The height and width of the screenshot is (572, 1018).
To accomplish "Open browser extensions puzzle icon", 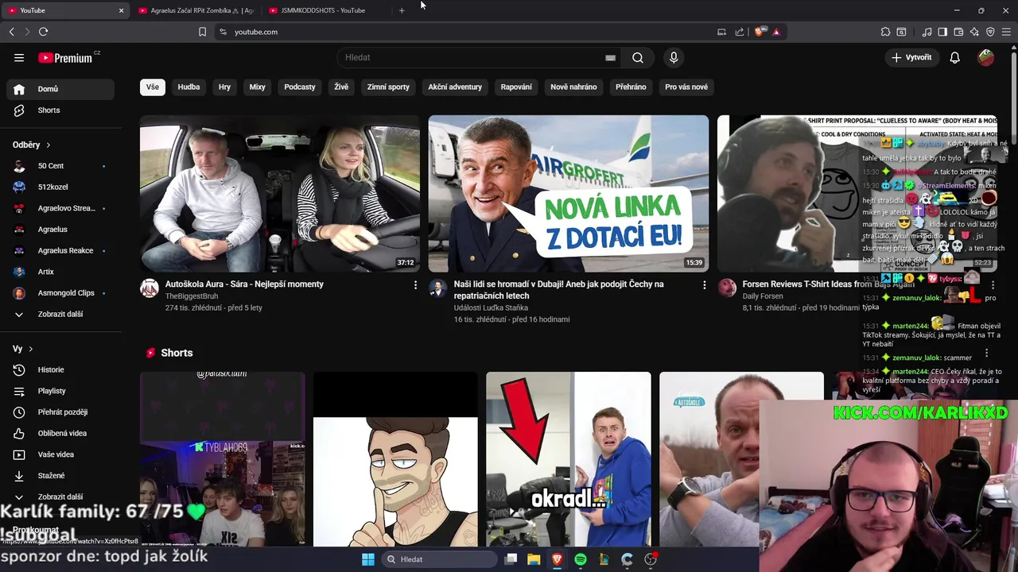I will pyautogui.click(x=885, y=32).
